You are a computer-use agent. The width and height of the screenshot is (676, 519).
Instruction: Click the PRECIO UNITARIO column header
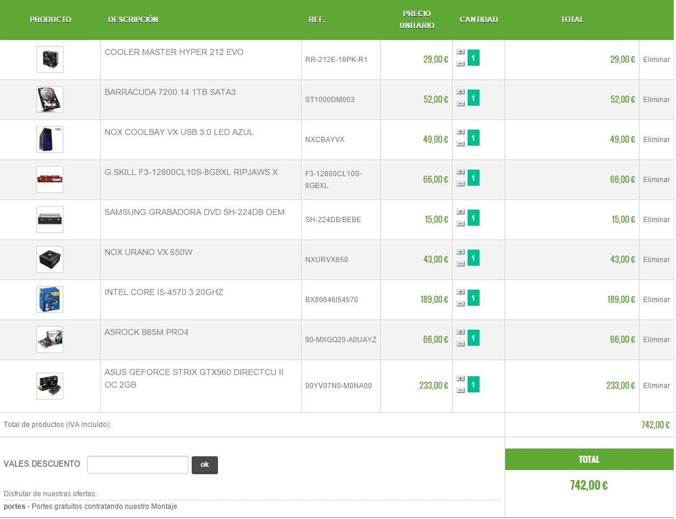coord(416,19)
